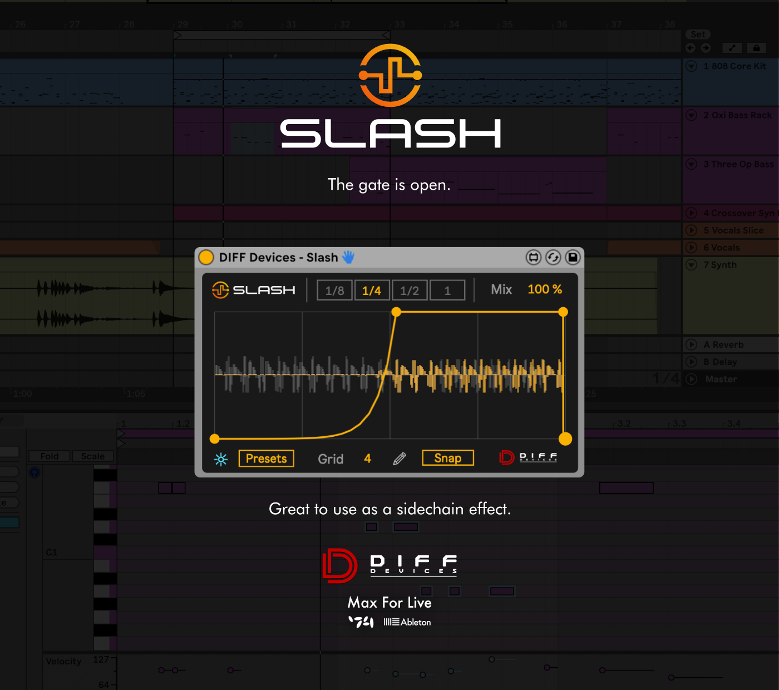Image resolution: width=779 pixels, height=690 pixels.
Task: Open the hot-swap preset icon in the device header
Action: (534, 257)
